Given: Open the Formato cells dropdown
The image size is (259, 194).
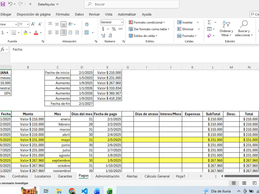Looking at the screenshot, I should click(x=187, y=36).
